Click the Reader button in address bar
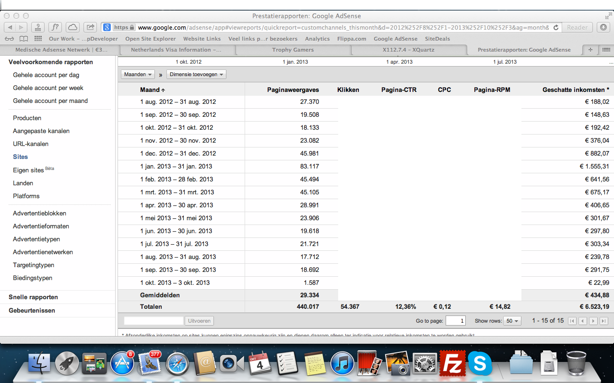Screen dimensions: 614x383 (577, 27)
